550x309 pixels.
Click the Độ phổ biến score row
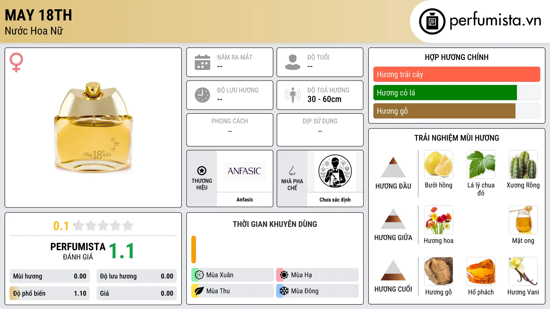point(50,293)
